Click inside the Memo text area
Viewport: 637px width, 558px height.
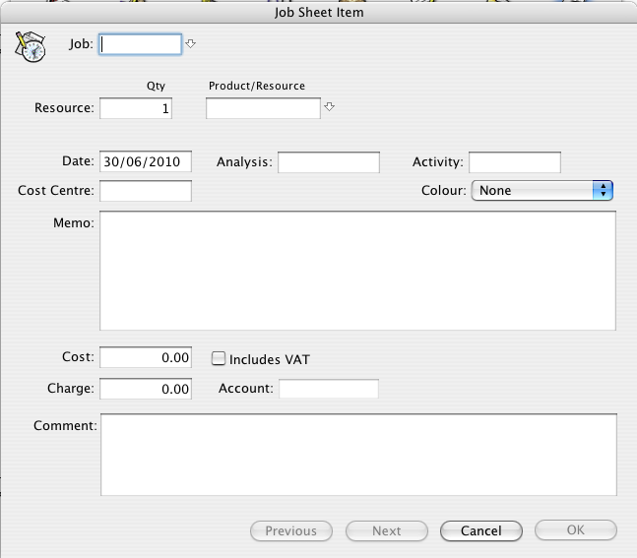pyautogui.click(x=358, y=271)
